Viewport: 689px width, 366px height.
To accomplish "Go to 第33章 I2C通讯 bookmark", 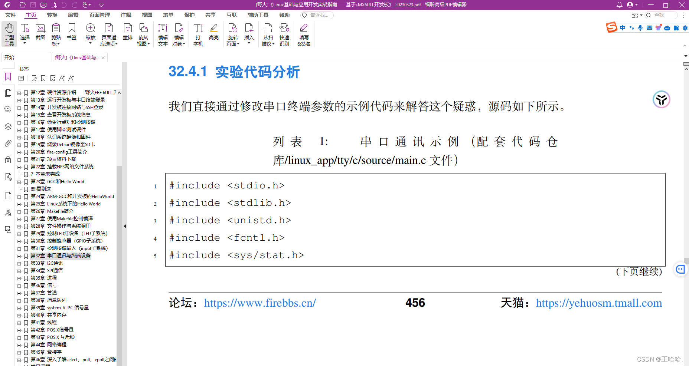I will coord(47,263).
